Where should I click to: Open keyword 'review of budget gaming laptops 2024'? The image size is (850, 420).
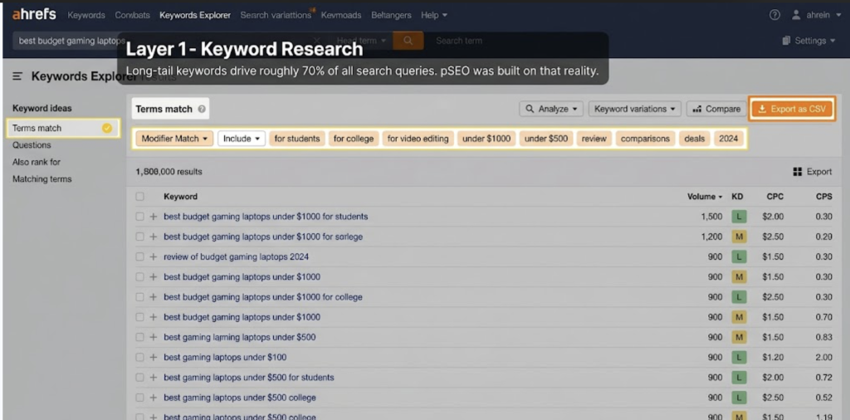pos(237,256)
